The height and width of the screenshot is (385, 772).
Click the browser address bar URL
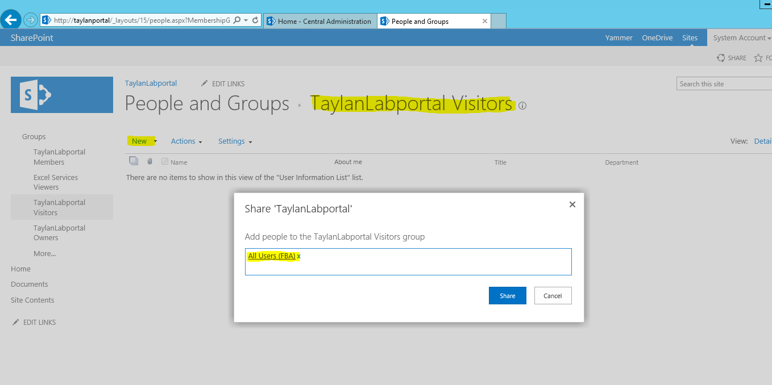[142, 20]
